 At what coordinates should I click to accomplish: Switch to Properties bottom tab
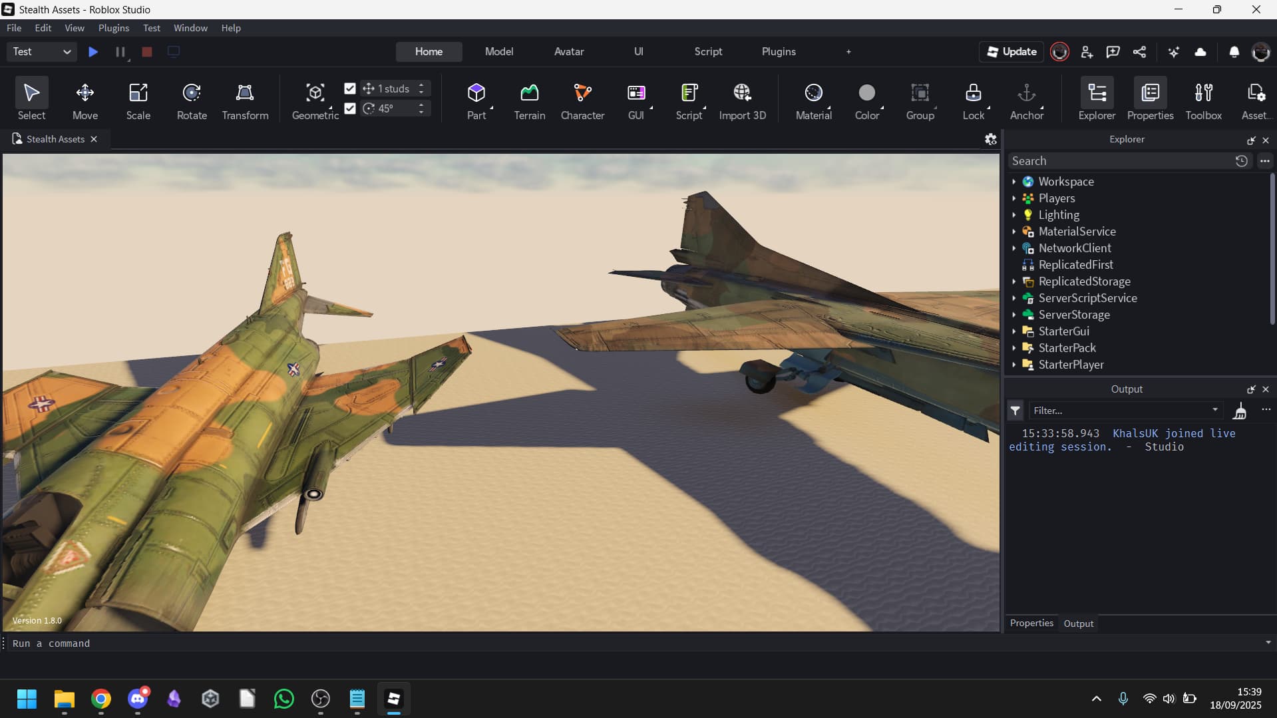tap(1031, 624)
